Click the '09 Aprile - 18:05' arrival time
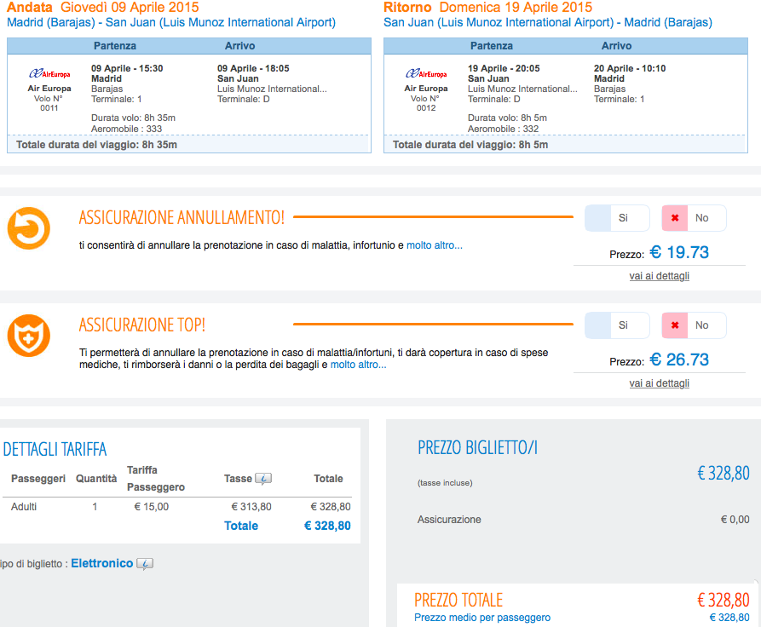 [x=253, y=68]
